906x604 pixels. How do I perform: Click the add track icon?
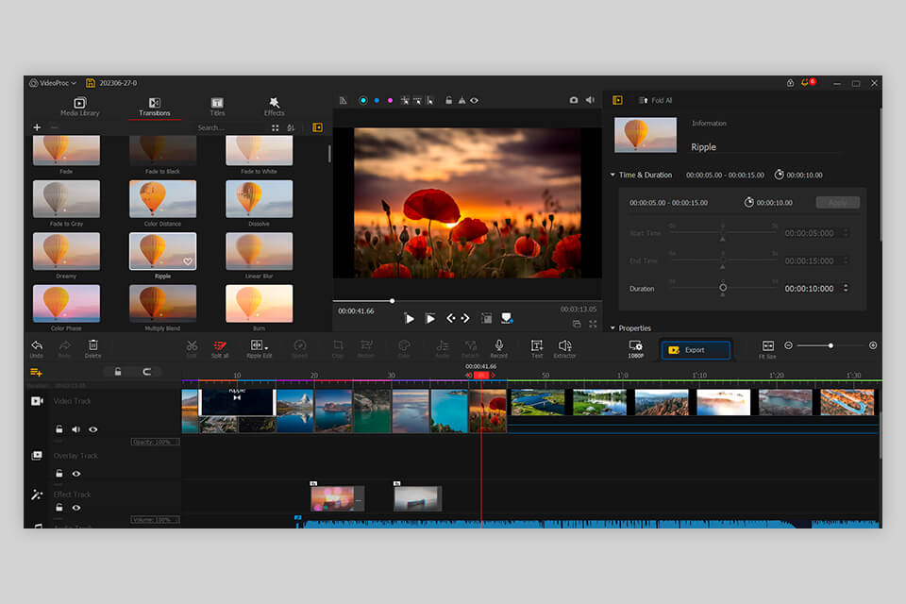coord(36,372)
